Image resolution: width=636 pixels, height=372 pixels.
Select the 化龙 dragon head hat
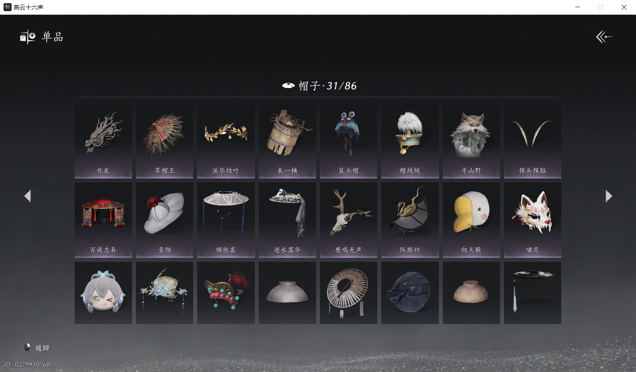[103, 141]
